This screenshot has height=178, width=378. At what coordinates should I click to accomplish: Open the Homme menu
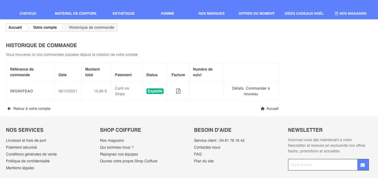tap(167, 13)
